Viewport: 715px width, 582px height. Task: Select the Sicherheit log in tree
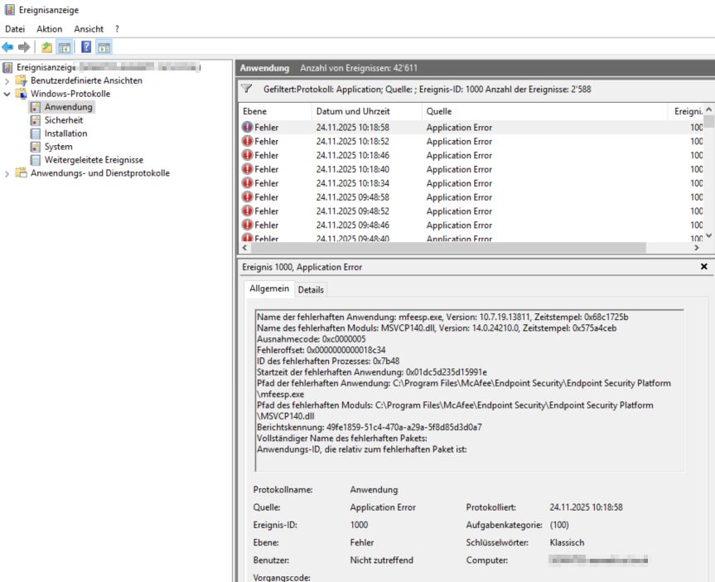(x=63, y=120)
